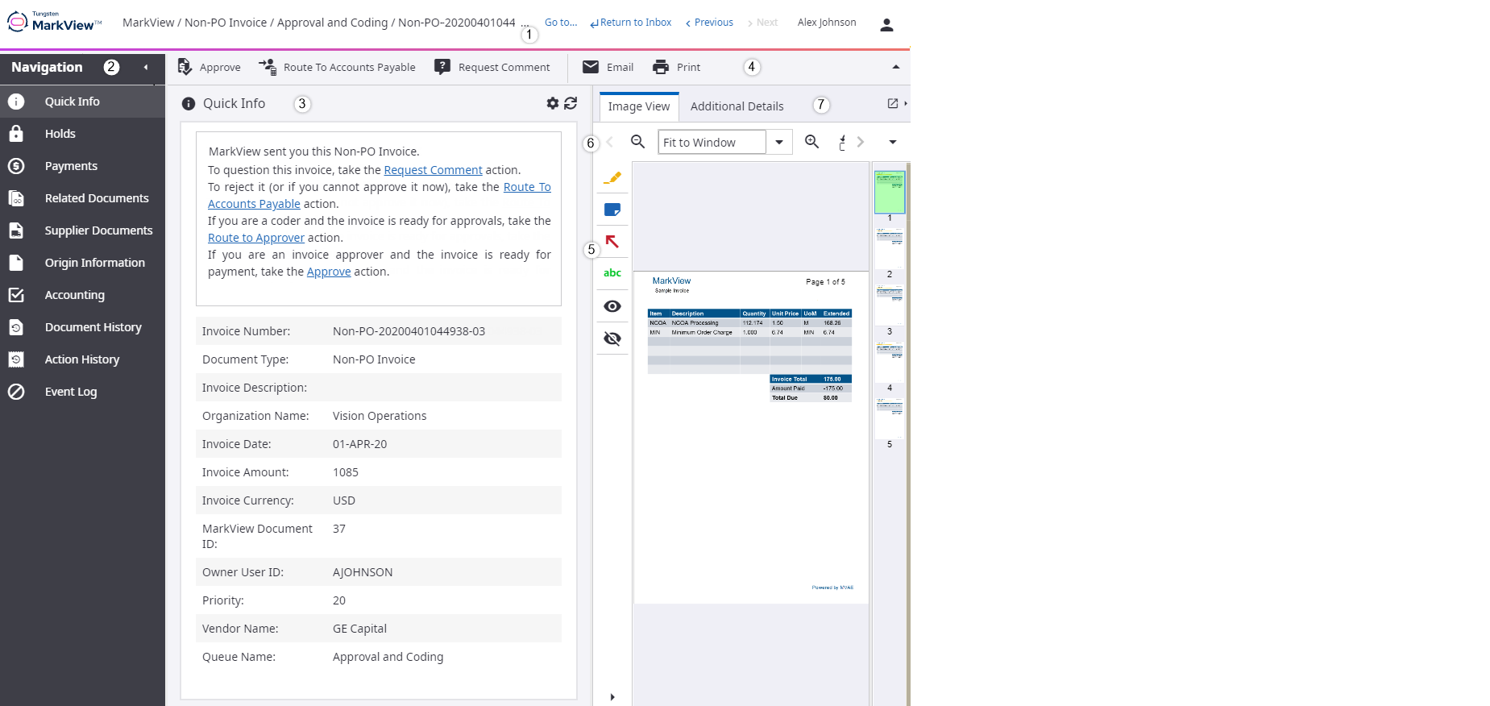Image resolution: width=1490 pixels, height=706 pixels.
Task: Open the Fit to Window zoom dropdown
Action: tap(779, 142)
